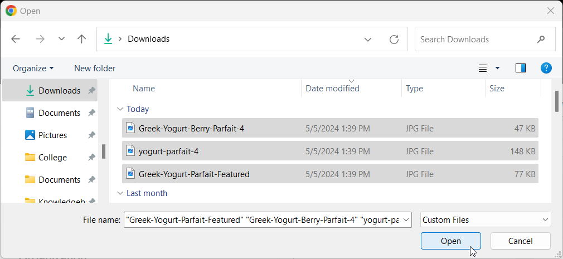
Task: Open the Help question mark icon
Action: pos(546,68)
